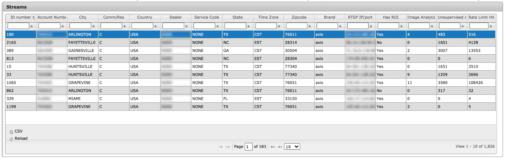The height and width of the screenshot is (159, 505).
Task: Clear the Country filter (x)
Action: point(155,26)
